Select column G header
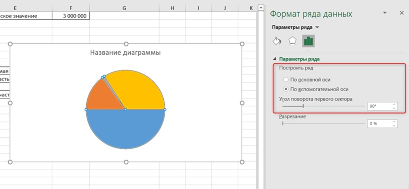The height and width of the screenshot is (189, 409). [x=124, y=8]
